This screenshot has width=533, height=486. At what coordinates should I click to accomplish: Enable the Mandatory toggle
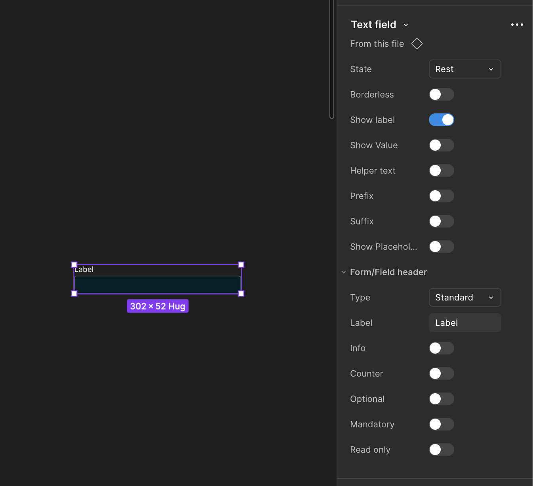coord(441,424)
